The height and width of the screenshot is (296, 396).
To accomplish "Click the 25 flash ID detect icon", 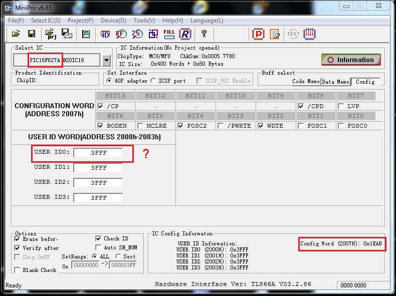I will tap(137, 34).
